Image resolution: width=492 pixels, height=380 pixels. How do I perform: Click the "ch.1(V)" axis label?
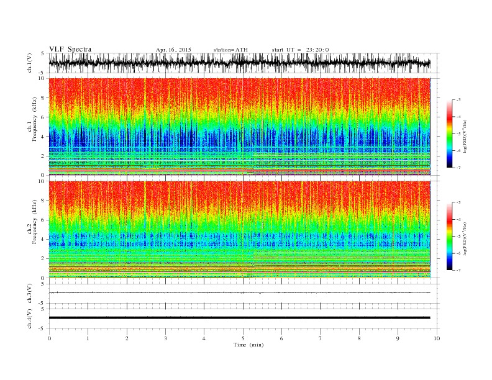coord(30,63)
